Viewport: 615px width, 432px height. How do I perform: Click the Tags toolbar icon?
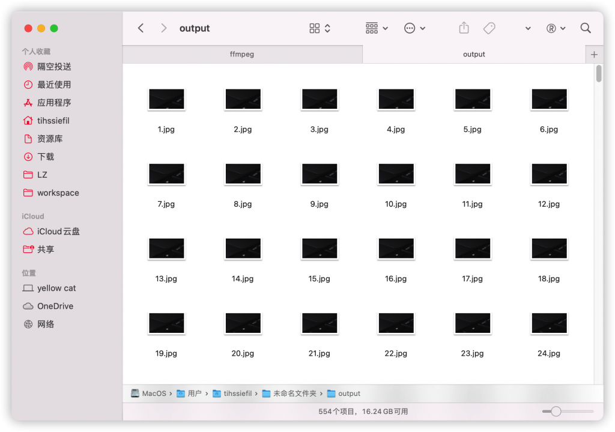point(489,28)
